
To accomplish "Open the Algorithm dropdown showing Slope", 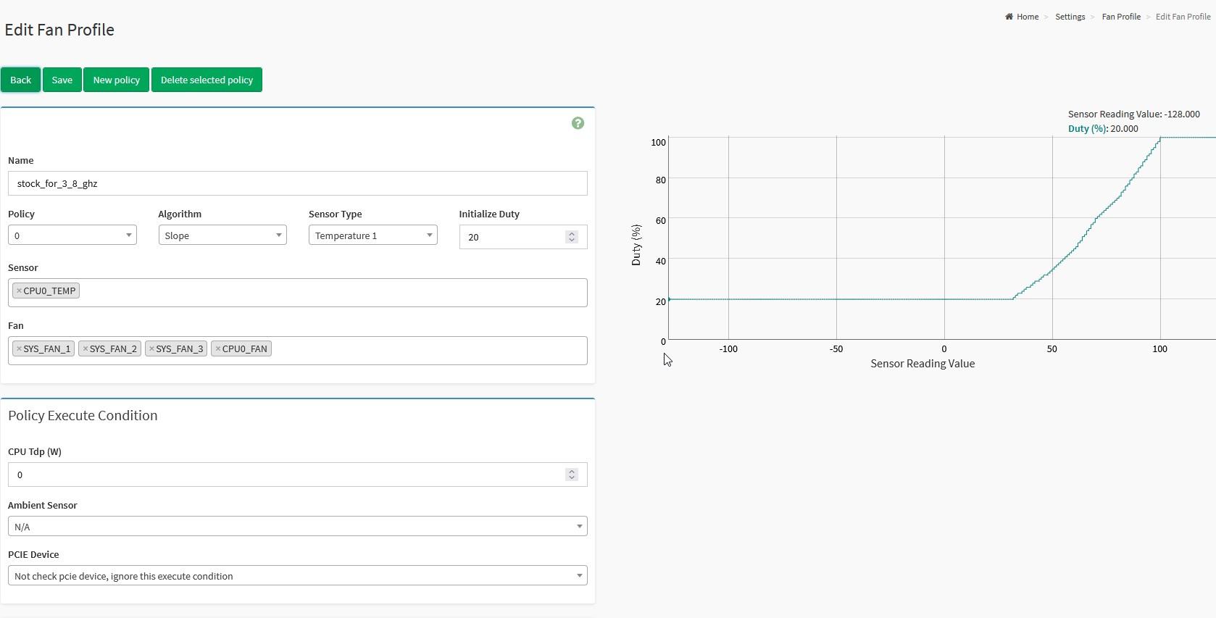I will click(222, 235).
